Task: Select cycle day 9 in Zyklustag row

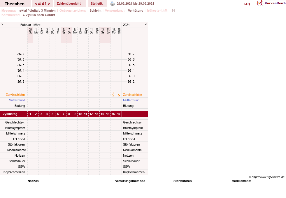Action: [75, 114]
